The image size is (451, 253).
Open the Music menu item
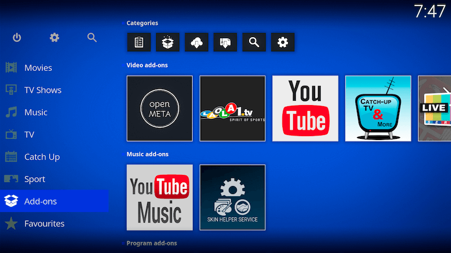coord(54,112)
